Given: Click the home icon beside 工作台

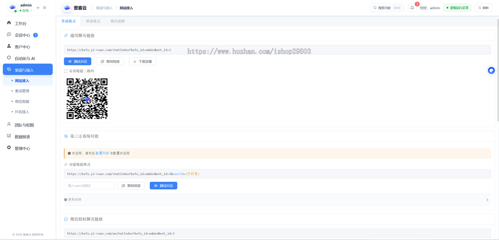Looking at the screenshot, I should (x=9, y=23).
